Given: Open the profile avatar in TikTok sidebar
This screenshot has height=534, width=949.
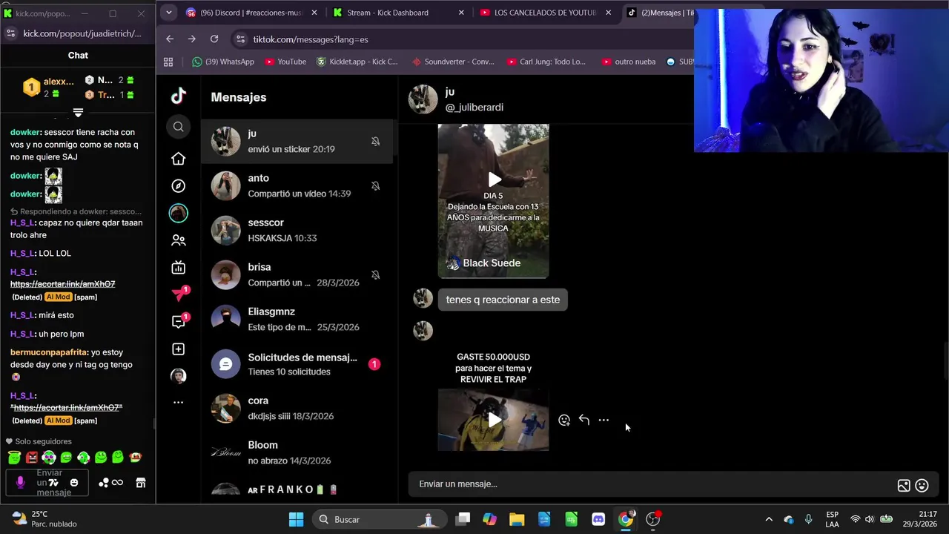Looking at the screenshot, I should pyautogui.click(x=179, y=376).
